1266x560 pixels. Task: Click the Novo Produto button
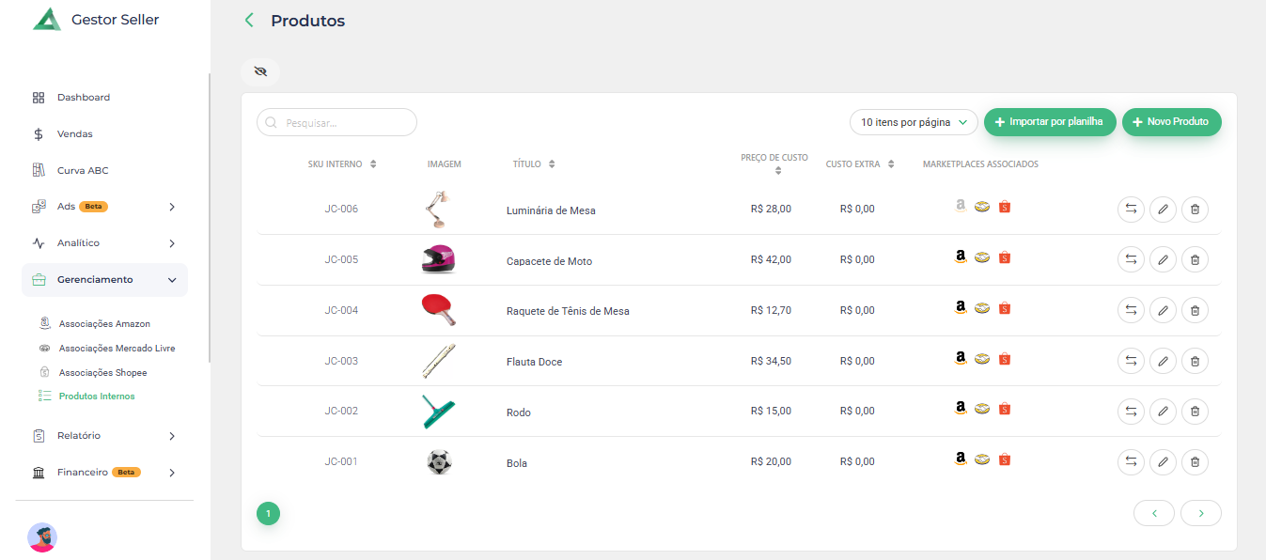(1171, 122)
